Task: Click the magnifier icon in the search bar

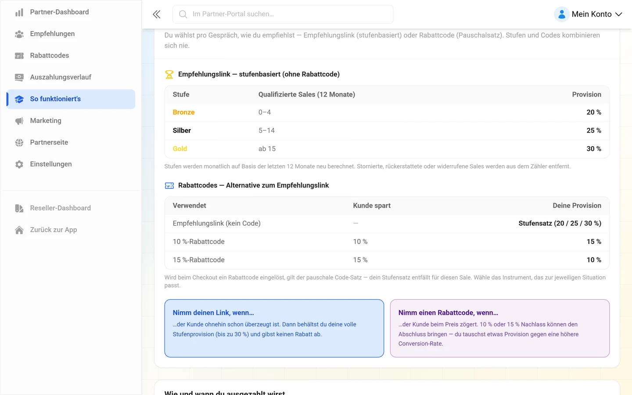Action: [x=183, y=14]
